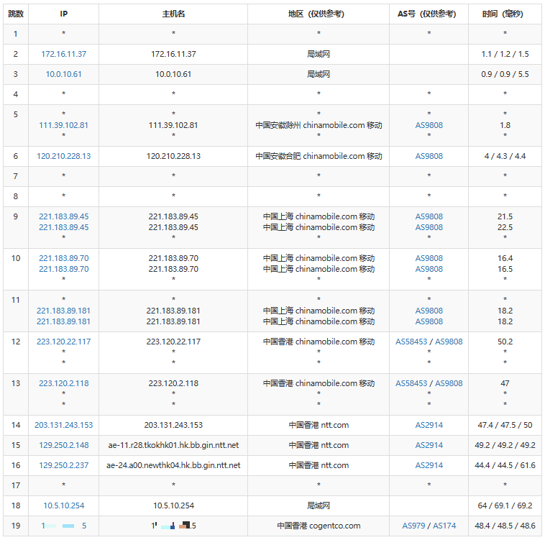Image resolution: width=545 pixels, height=540 pixels.
Task: Open the 10.5.10.254 IP link in hop 18
Action: [x=64, y=506]
